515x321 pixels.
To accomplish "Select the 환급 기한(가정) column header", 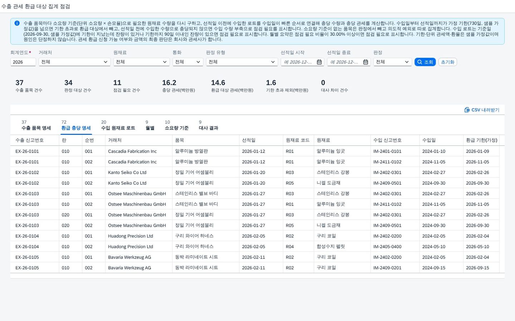I will click(x=481, y=140).
